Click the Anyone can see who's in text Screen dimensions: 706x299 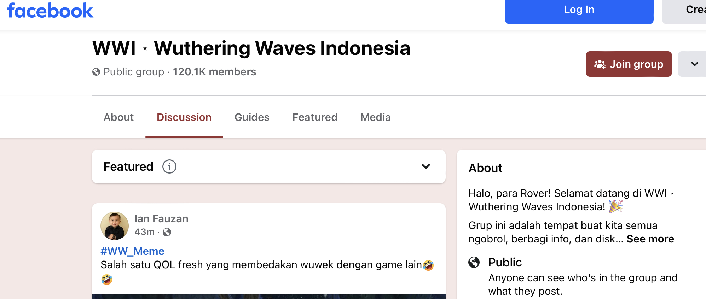(583, 285)
